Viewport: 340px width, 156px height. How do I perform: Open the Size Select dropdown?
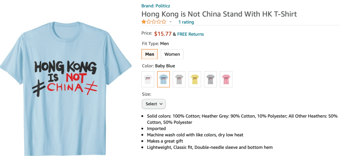tap(154, 104)
